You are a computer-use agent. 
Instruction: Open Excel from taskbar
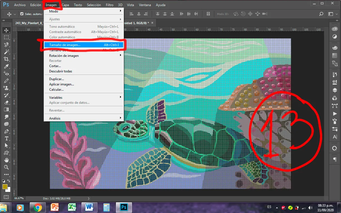tap(72, 207)
